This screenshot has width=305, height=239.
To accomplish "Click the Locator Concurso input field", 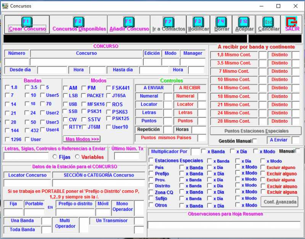I will pyautogui.click(x=27, y=183).
